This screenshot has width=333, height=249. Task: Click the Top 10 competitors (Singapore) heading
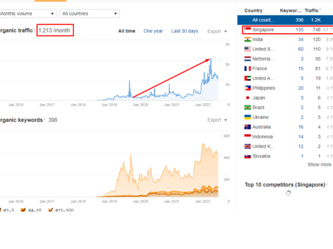tap(285, 185)
